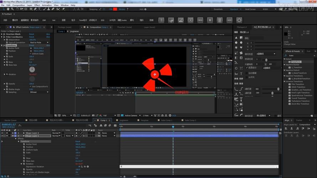Click the EXR button in ft-Toolbar
This screenshot has width=317, height=178.
(x=44, y=20)
